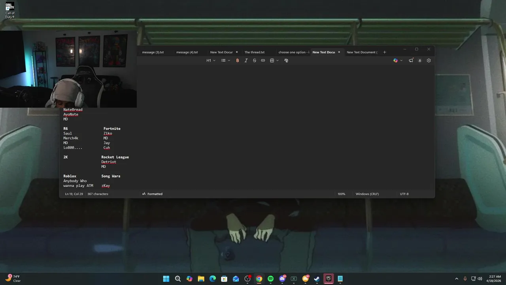
Task: Open the Call of Duty desktop shortcut
Action: (x=10, y=10)
